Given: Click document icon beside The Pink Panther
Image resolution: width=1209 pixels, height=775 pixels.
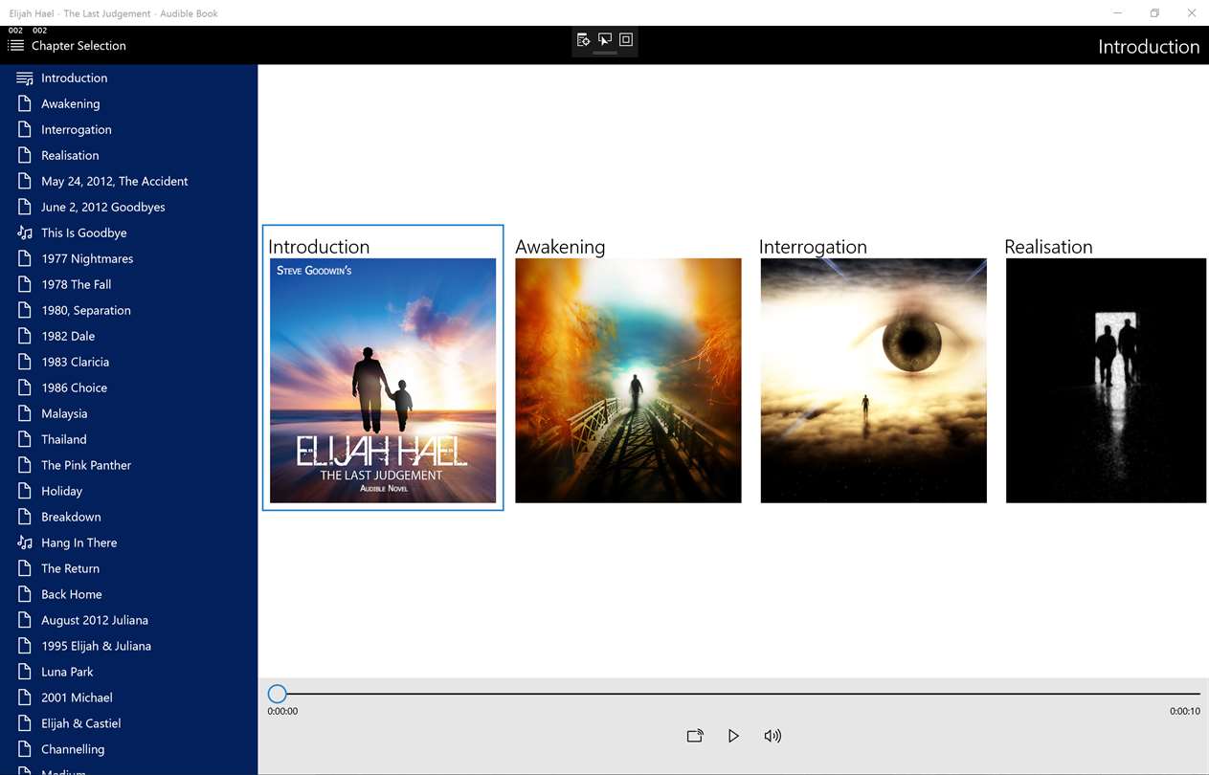Looking at the screenshot, I should coord(25,465).
